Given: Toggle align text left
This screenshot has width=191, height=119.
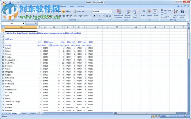Looking at the screenshot, I should (56, 16).
